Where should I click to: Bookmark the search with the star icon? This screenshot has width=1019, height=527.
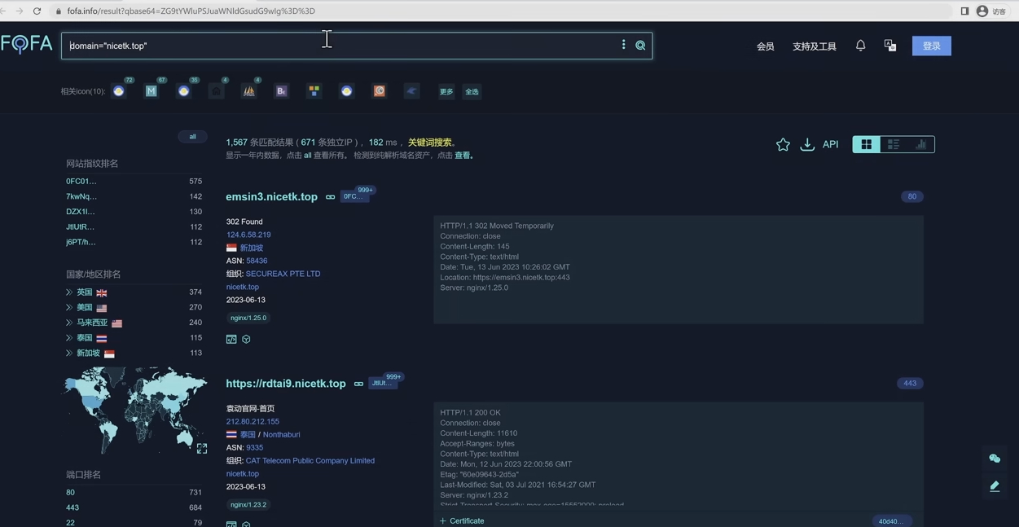783,144
